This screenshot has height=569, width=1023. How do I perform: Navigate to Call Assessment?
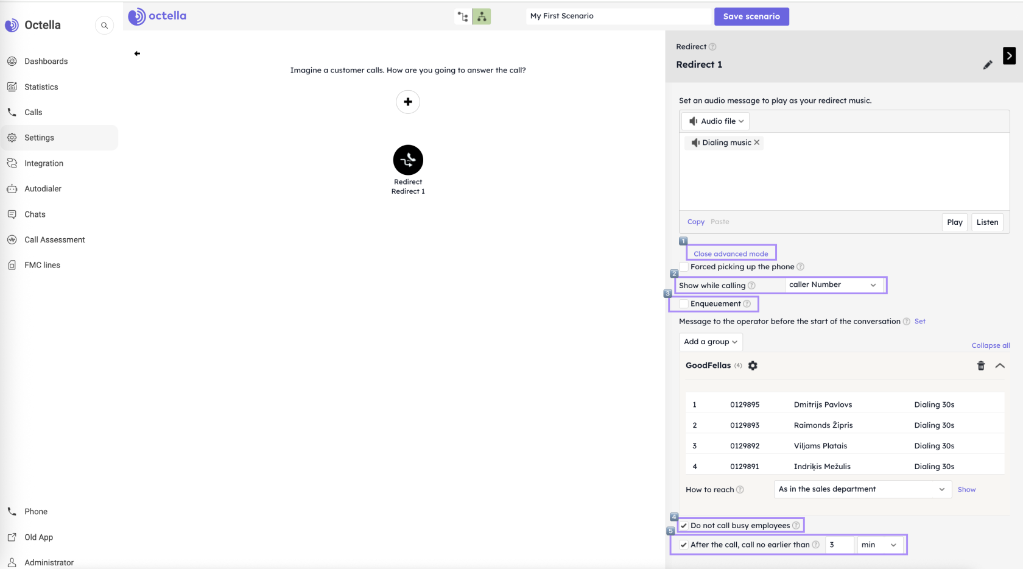click(x=54, y=239)
